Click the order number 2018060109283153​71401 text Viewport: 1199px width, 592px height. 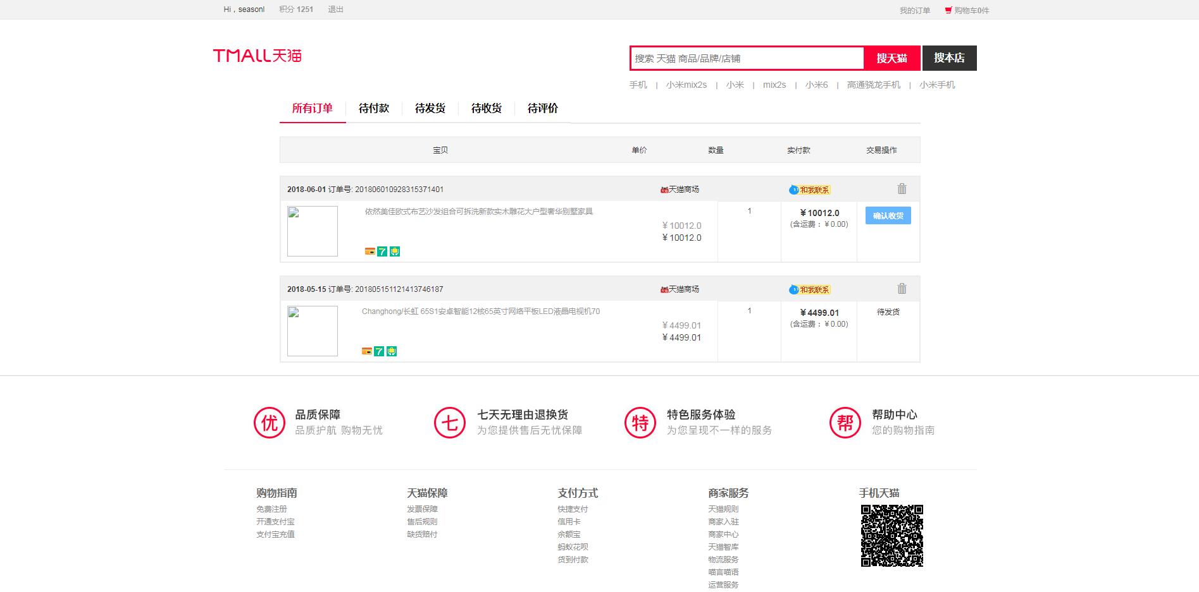399,190
